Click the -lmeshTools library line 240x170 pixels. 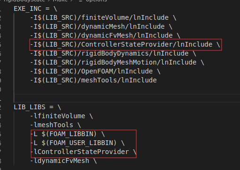pos(55,125)
